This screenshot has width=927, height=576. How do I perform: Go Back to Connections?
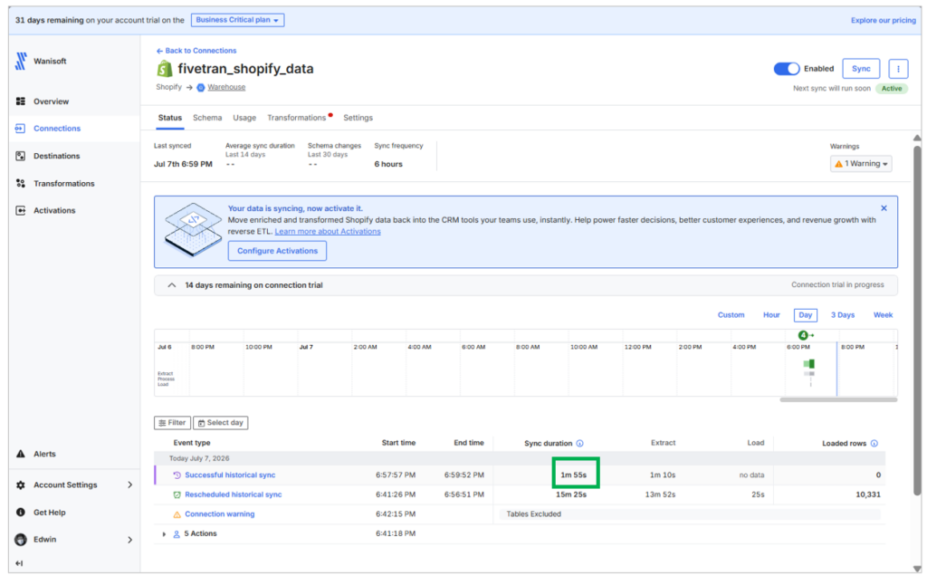click(x=196, y=51)
